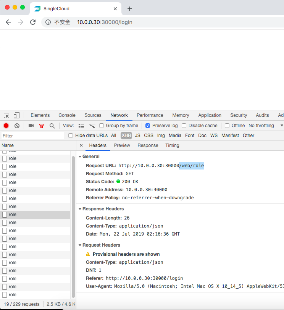This screenshot has height=310, width=284.
Task: Click the browser back arrow
Action: [x=8, y=22]
